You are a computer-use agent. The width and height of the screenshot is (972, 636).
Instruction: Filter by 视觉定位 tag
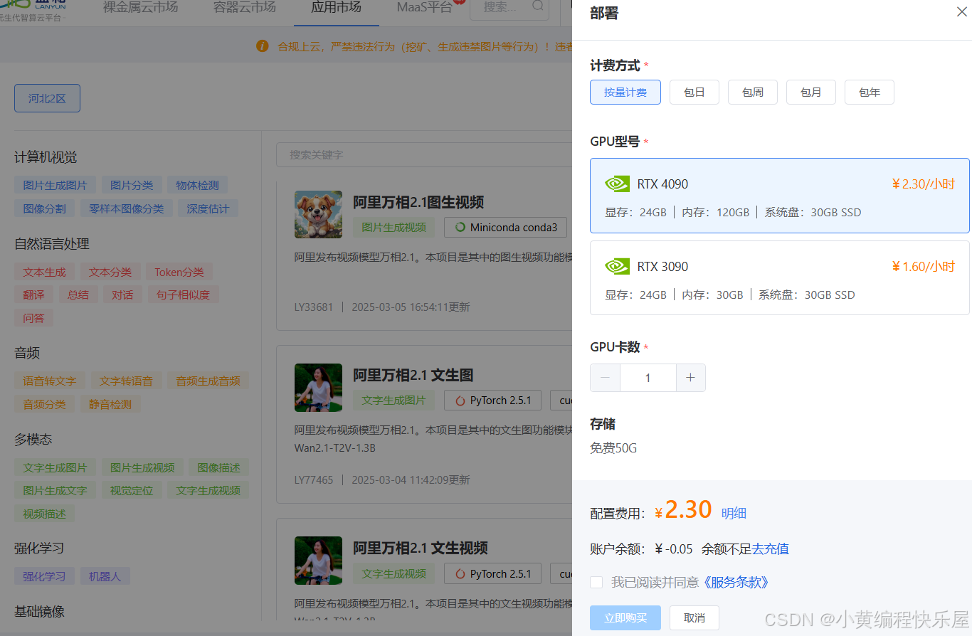[x=132, y=490]
